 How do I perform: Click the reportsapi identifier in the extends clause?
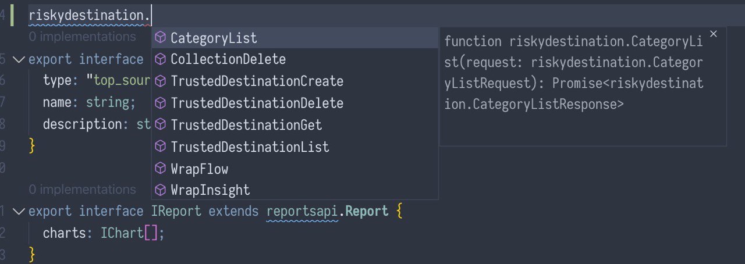(x=303, y=211)
